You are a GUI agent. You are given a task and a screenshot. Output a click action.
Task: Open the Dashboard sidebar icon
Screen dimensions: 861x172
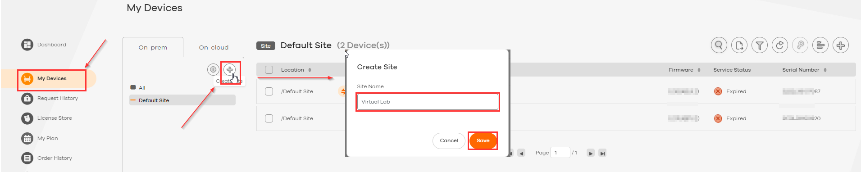click(x=27, y=45)
